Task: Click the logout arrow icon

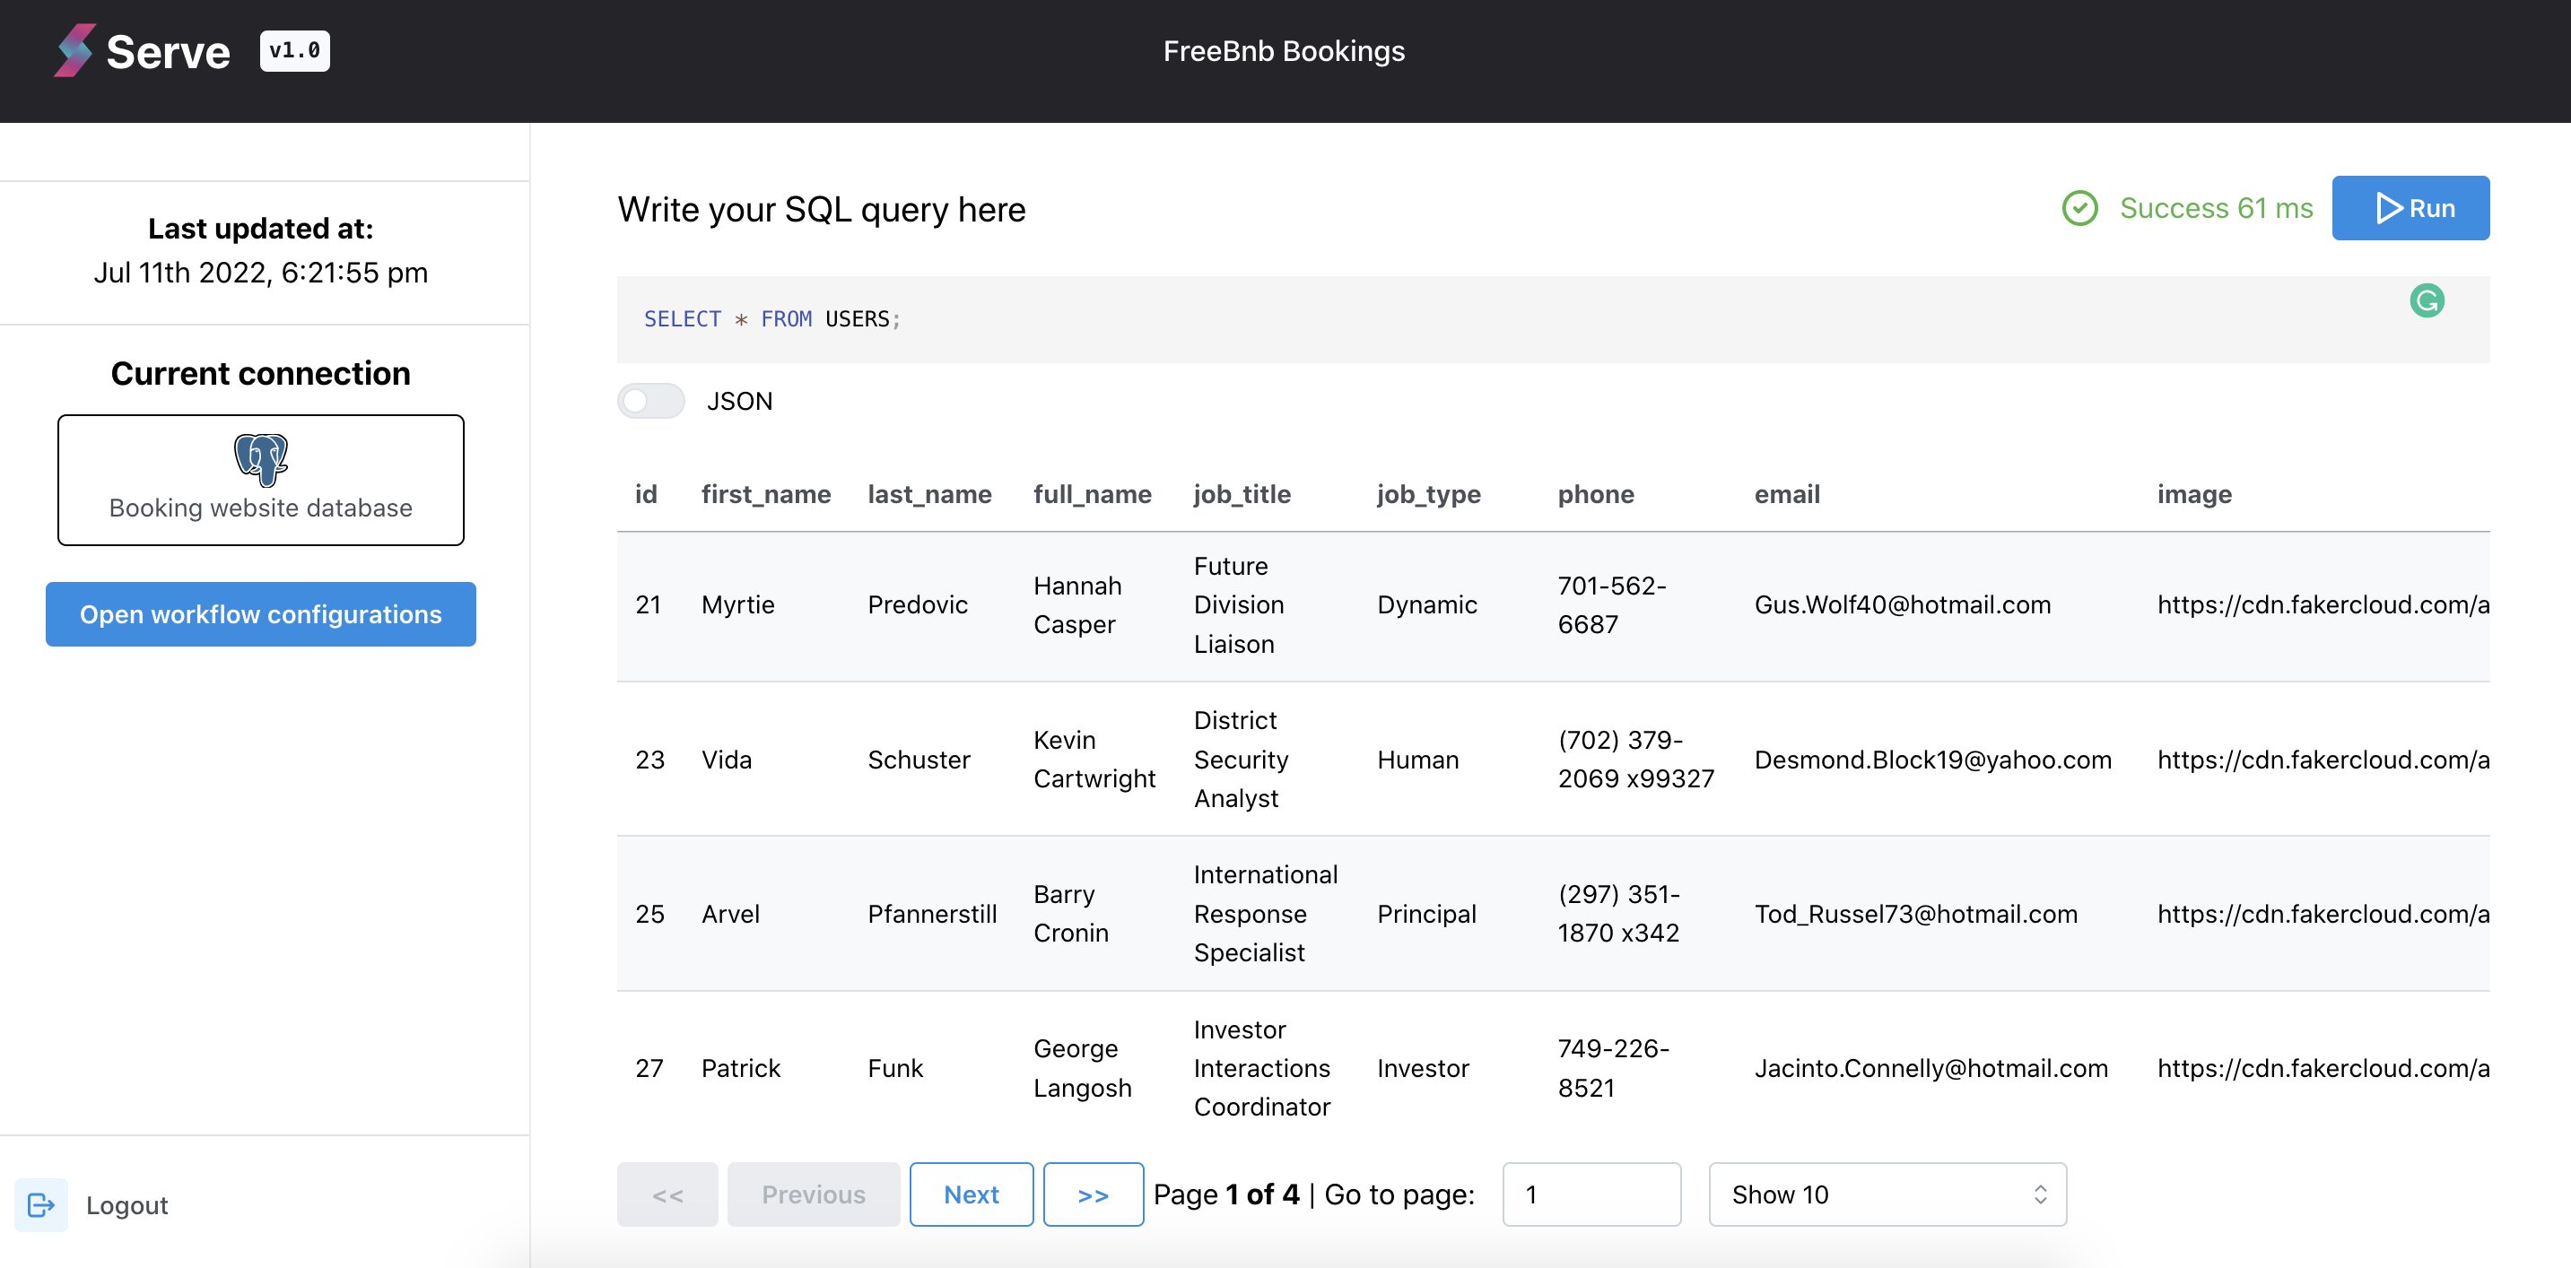Action: coord(41,1205)
